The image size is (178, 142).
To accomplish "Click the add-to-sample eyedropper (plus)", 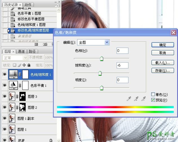I will pyautogui.click(x=136, y=99).
